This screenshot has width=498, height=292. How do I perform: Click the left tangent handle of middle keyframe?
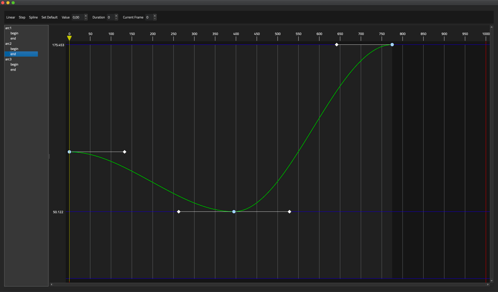[179, 212]
